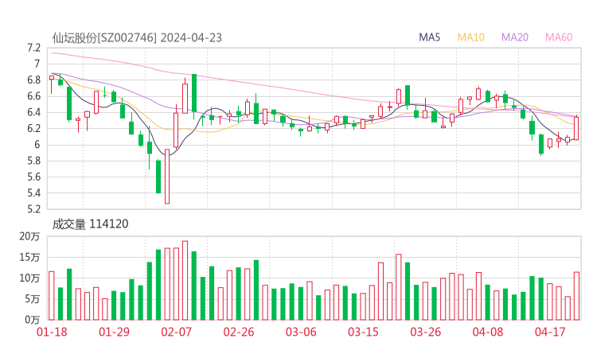Click the chart title 仙坛股份[SZ002746] 2024-04-23

point(137,37)
